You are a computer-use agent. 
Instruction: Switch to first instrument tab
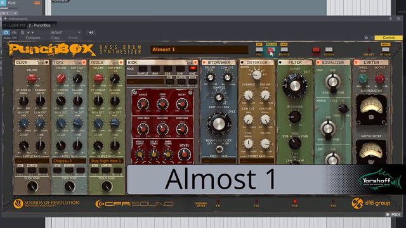14,25
